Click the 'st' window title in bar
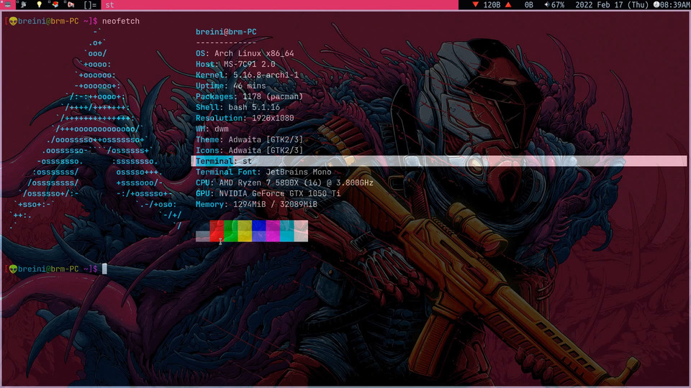This screenshot has height=388, width=691. [109, 5]
